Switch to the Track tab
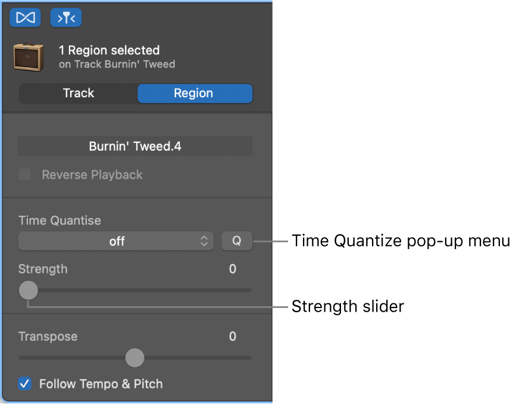This screenshot has width=519, height=404. point(78,93)
